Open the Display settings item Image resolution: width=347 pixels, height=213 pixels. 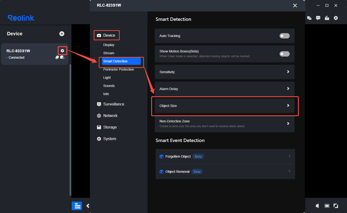pos(109,45)
